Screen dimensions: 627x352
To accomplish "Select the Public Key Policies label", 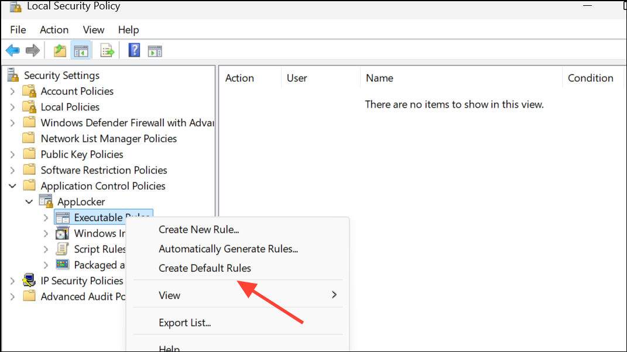I will [82, 154].
